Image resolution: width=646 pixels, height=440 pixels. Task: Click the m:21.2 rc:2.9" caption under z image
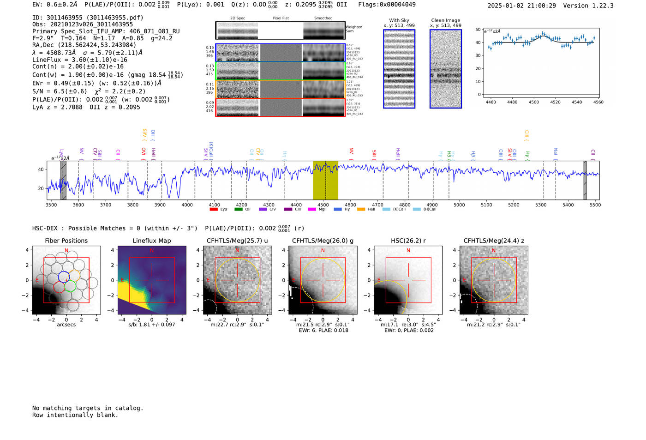[x=494, y=325]
